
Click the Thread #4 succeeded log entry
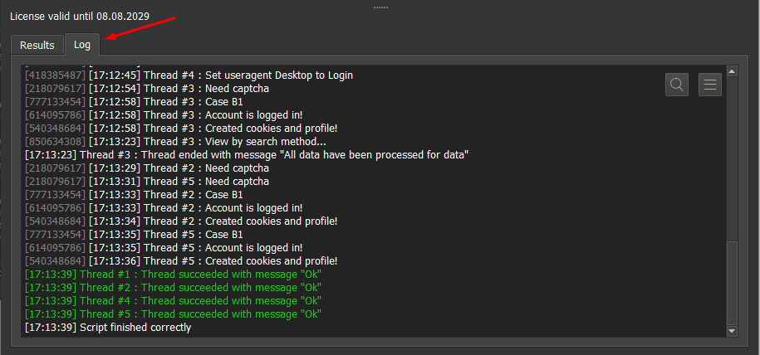click(x=173, y=301)
